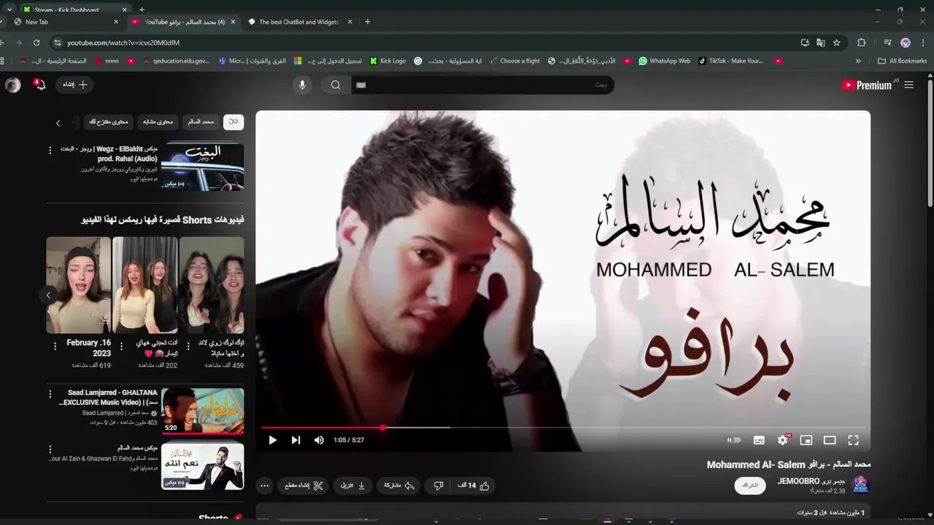The image size is (934, 525).
Task: Open 'Choose a flight' bookmark
Action: coord(514,61)
